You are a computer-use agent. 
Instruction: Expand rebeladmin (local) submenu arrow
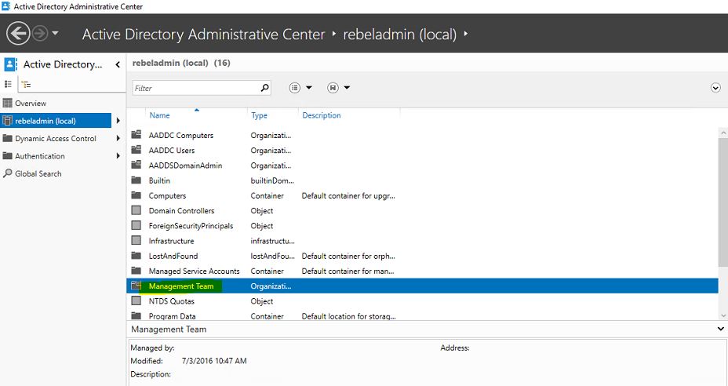[x=118, y=121]
